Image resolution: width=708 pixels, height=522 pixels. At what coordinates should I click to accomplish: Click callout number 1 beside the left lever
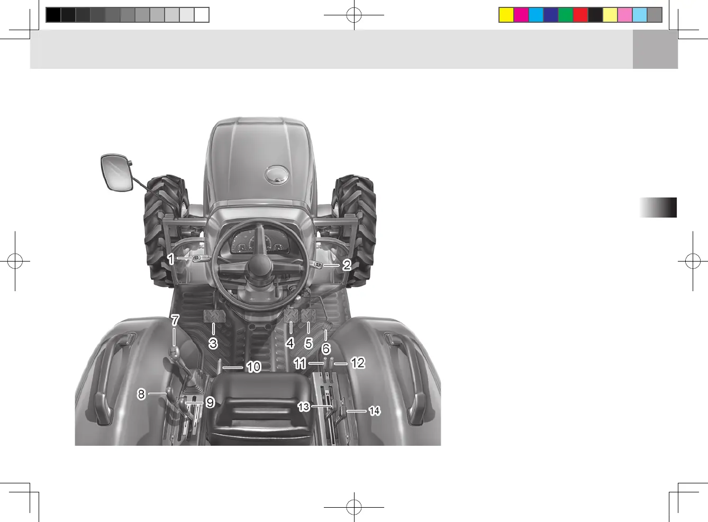(171, 259)
